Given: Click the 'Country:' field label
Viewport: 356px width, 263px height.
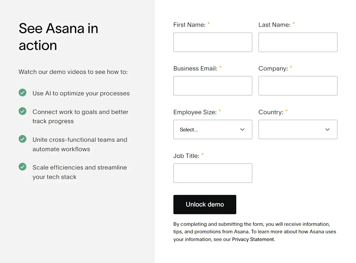Looking at the screenshot, I should pyautogui.click(x=271, y=112).
